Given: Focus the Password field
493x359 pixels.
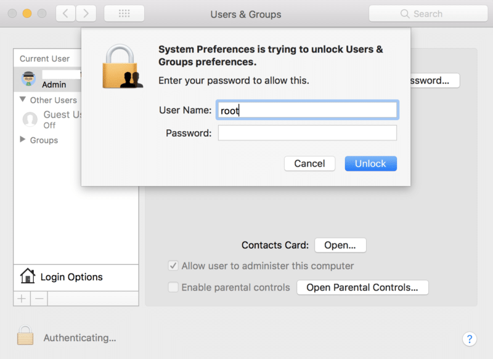Looking at the screenshot, I should click(307, 133).
